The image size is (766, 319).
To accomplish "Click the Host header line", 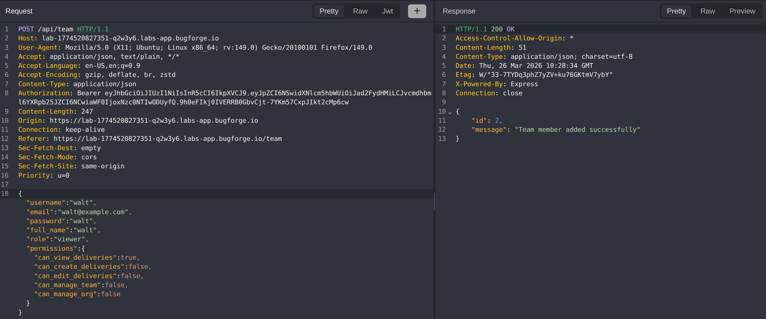I will (118, 38).
